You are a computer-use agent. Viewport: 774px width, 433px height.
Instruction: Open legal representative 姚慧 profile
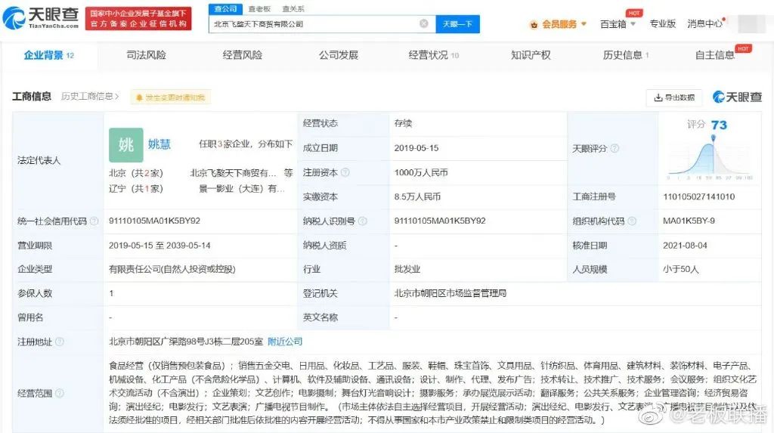click(159, 144)
